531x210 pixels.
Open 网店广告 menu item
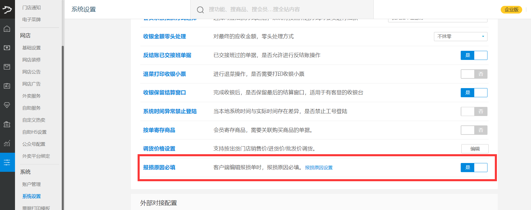pyautogui.click(x=31, y=84)
